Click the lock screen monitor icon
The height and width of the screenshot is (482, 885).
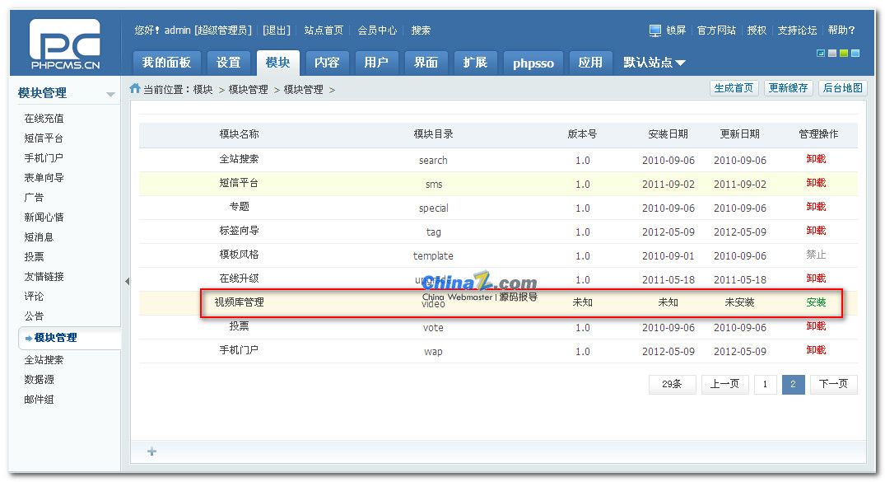click(x=654, y=30)
